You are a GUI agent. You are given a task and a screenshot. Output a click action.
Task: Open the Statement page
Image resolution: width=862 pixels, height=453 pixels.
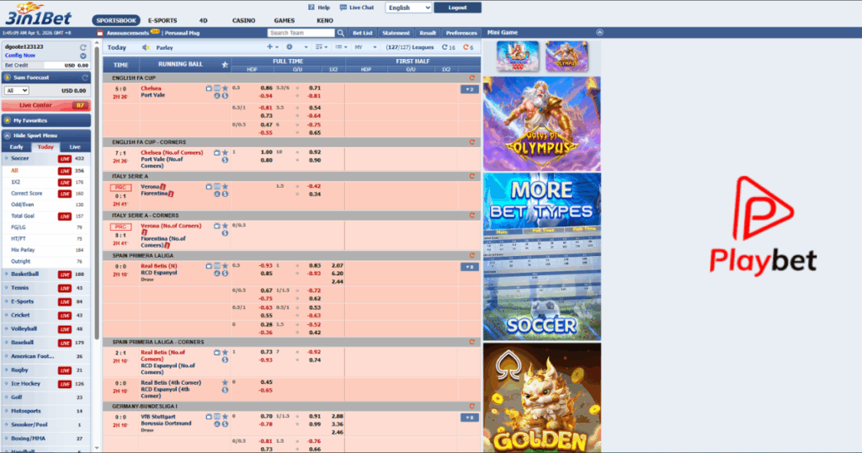point(396,33)
